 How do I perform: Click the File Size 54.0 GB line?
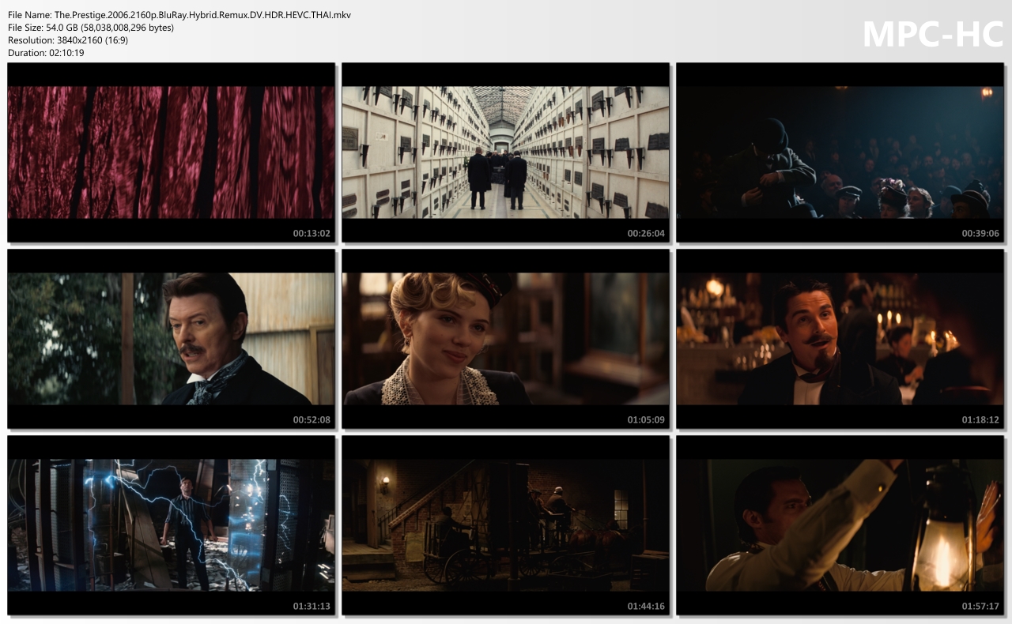coord(91,28)
